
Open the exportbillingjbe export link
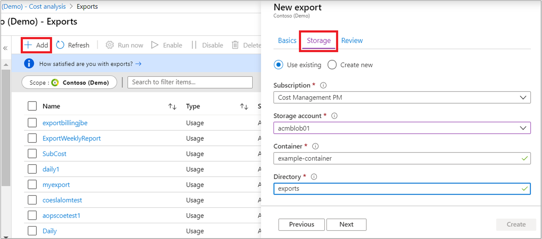click(65, 123)
